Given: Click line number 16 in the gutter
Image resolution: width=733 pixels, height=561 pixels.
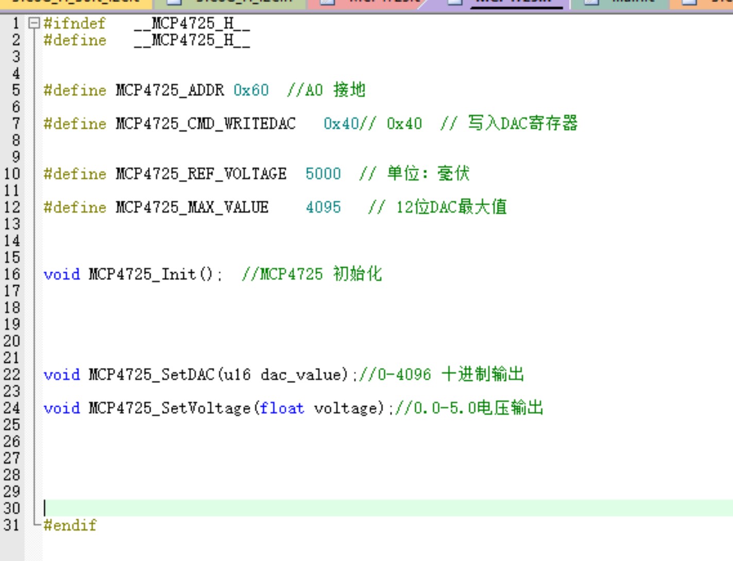Looking at the screenshot, I should click(12, 274).
